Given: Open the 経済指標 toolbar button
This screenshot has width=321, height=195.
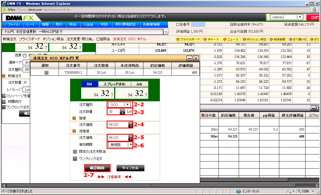Looking at the screenshot, I should (278, 39).
